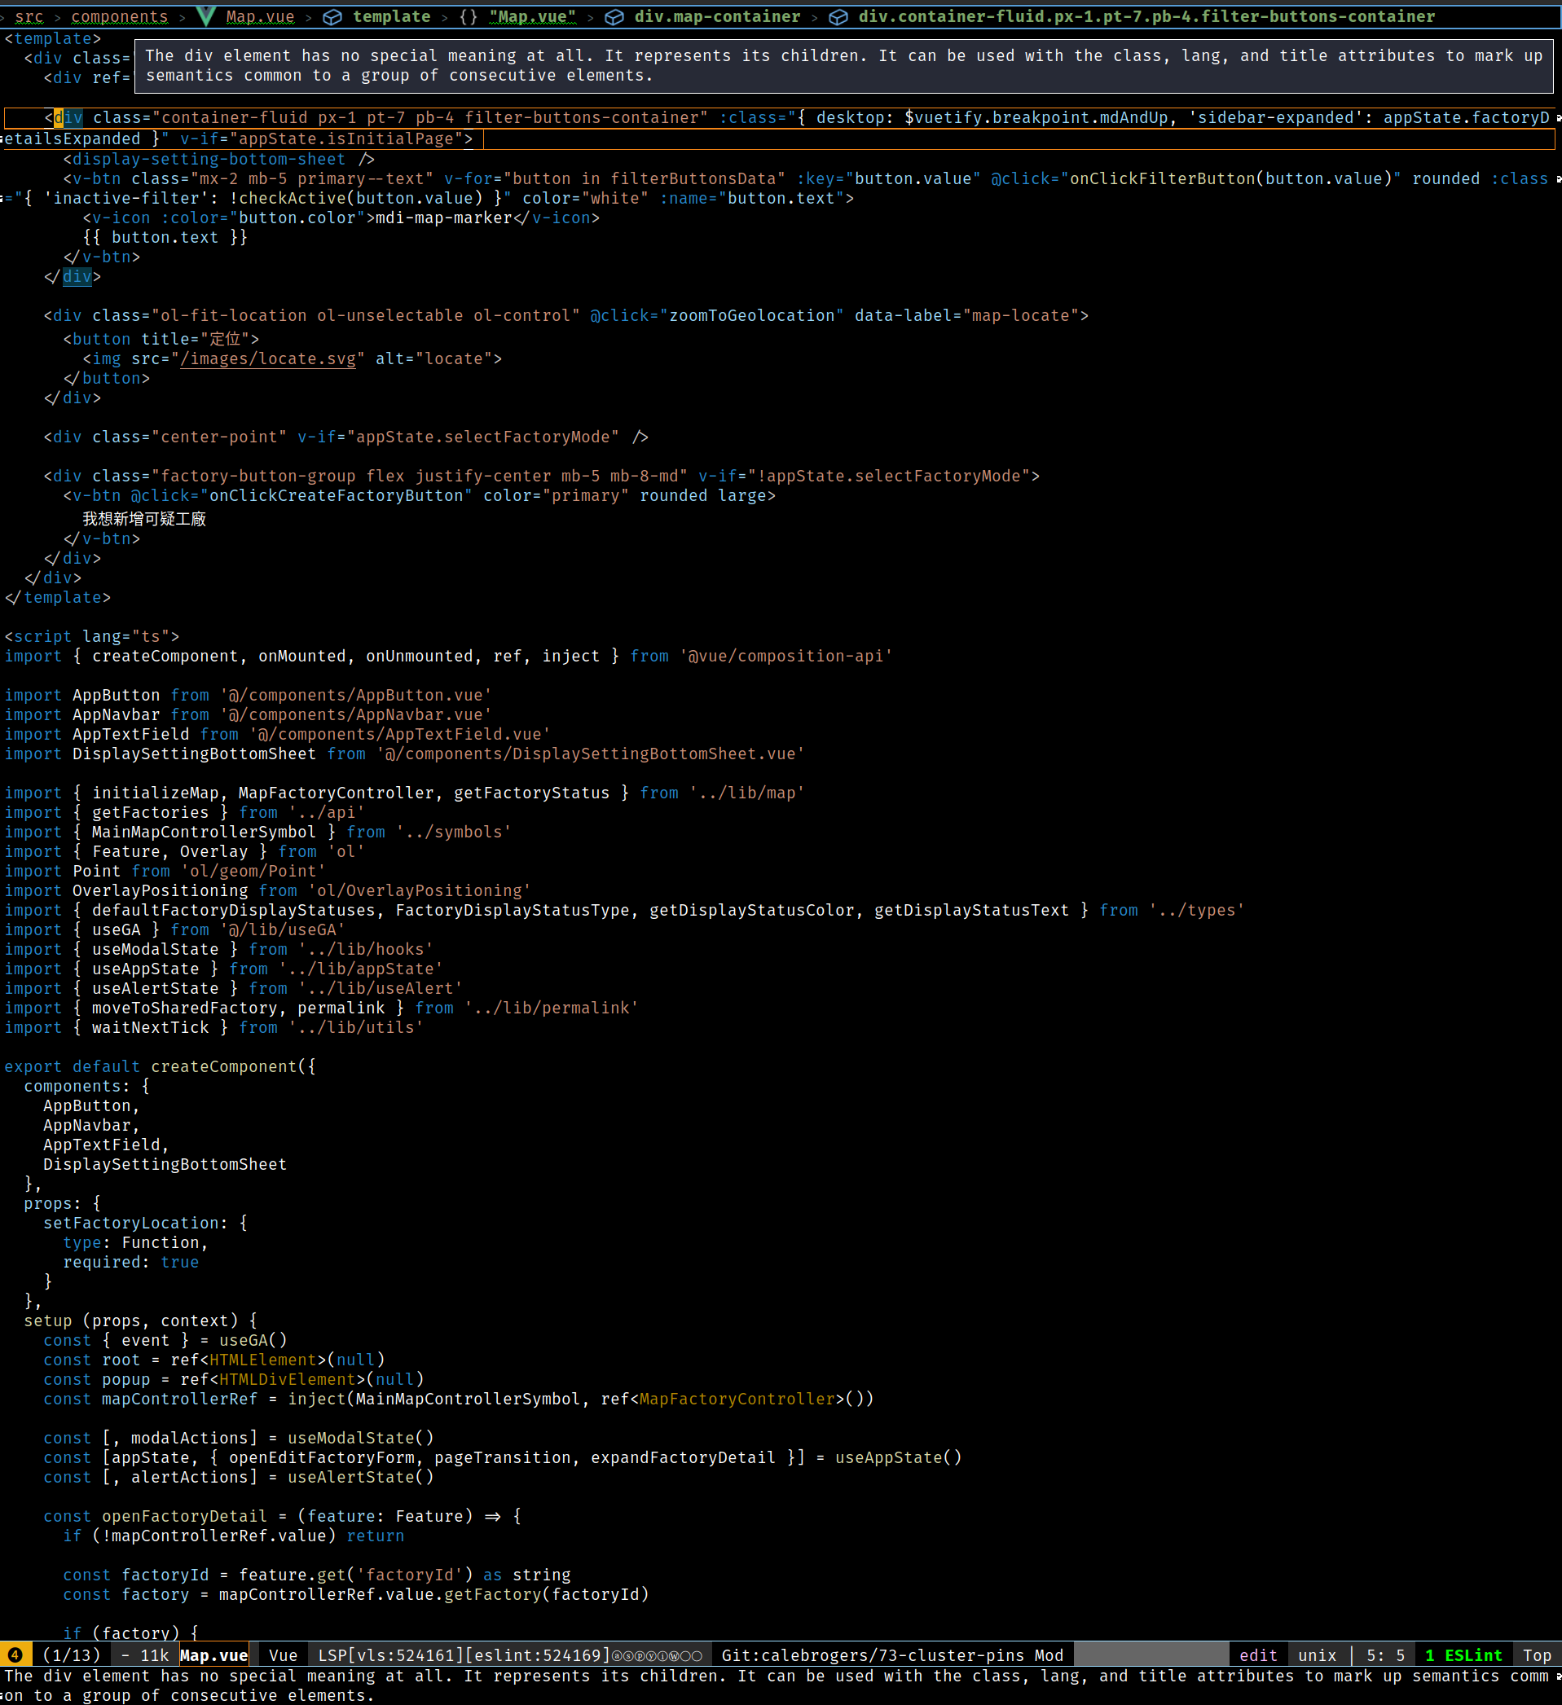The image size is (1562, 1705).
Task: Click the '../lib/appState' import string
Action: click(360, 969)
